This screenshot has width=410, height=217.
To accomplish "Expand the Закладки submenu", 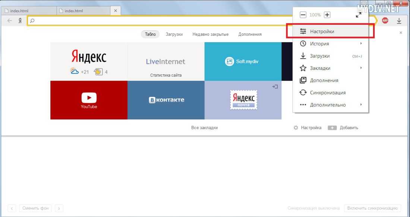I will [331, 68].
